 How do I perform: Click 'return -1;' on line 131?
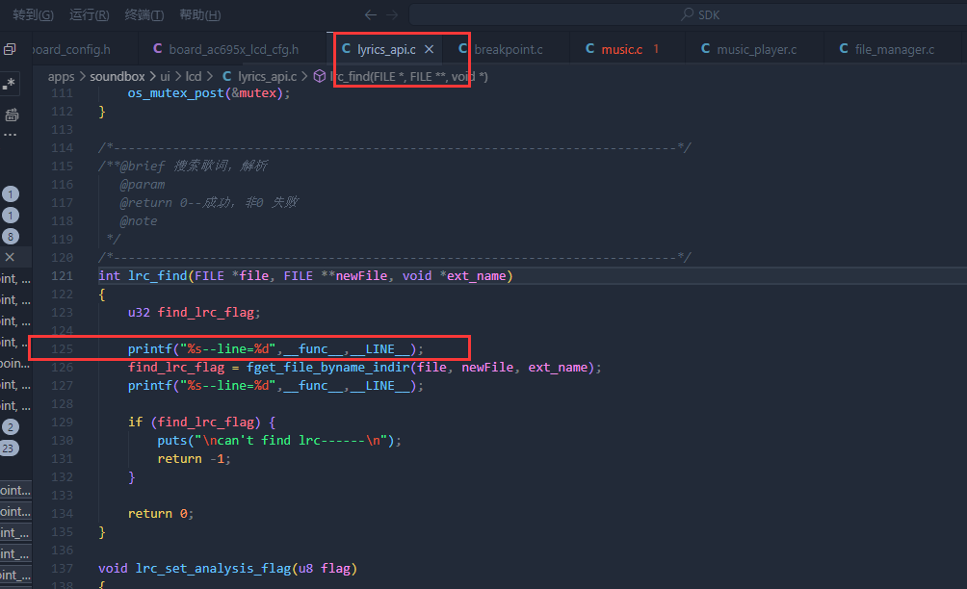click(x=195, y=459)
